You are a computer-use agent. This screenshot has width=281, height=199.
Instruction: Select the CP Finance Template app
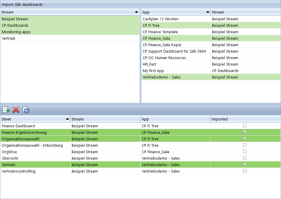pos(211,32)
